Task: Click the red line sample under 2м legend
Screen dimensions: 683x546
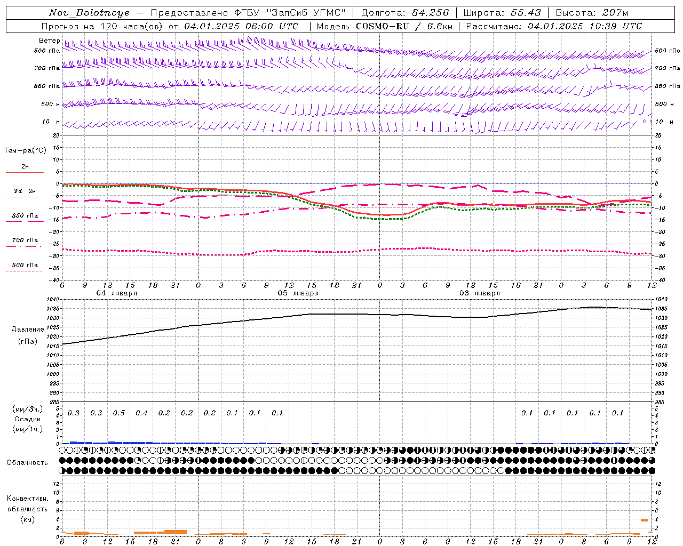Action: coord(25,173)
